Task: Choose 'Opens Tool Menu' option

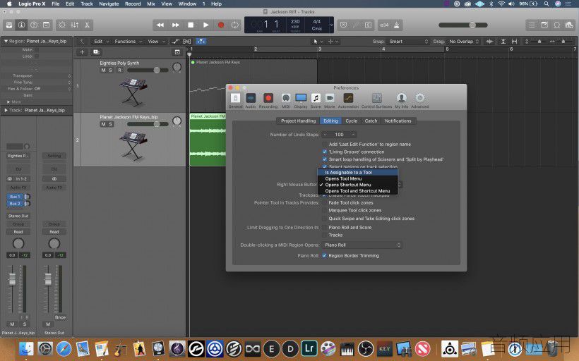Action: pyautogui.click(x=358, y=178)
